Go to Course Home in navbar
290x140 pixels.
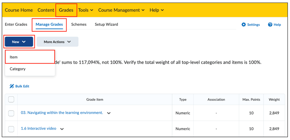[x=19, y=10]
